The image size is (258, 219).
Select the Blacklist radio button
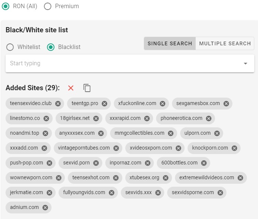tap(51, 47)
